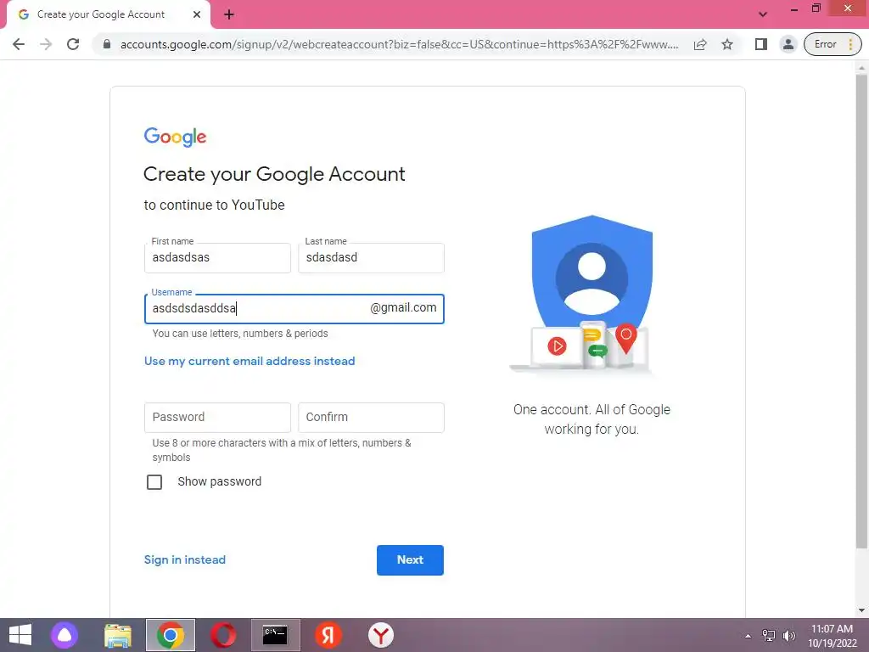Enable the Show password checkbox
The height and width of the screenshot is (652, 869).
click(x=154, y=482)
